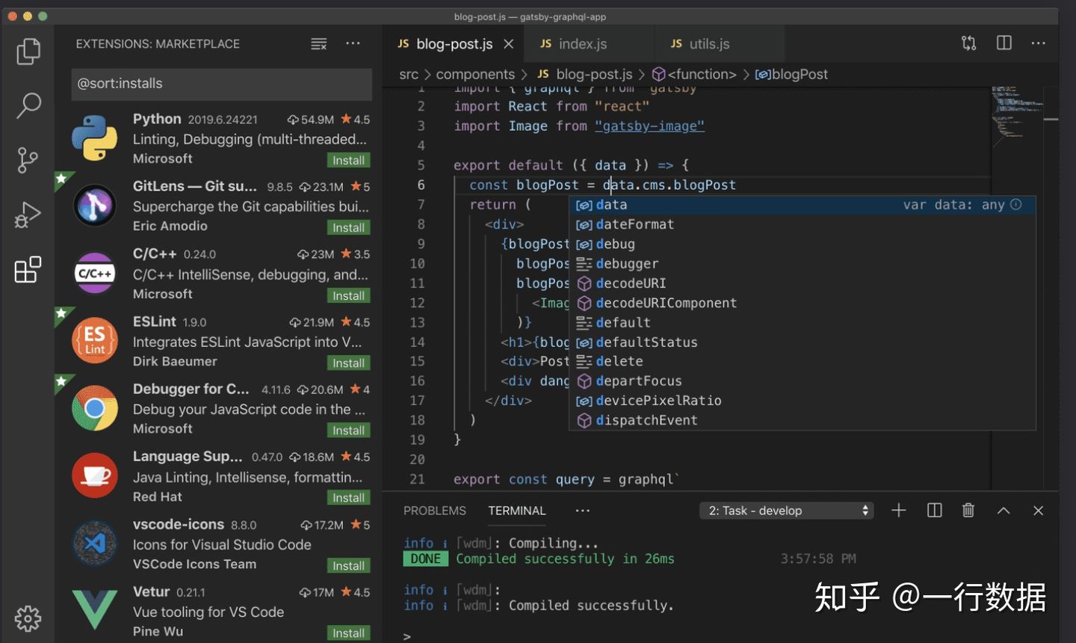
Task: Select the TERMINAL panel tab
Action: click(x=517, y=511)
